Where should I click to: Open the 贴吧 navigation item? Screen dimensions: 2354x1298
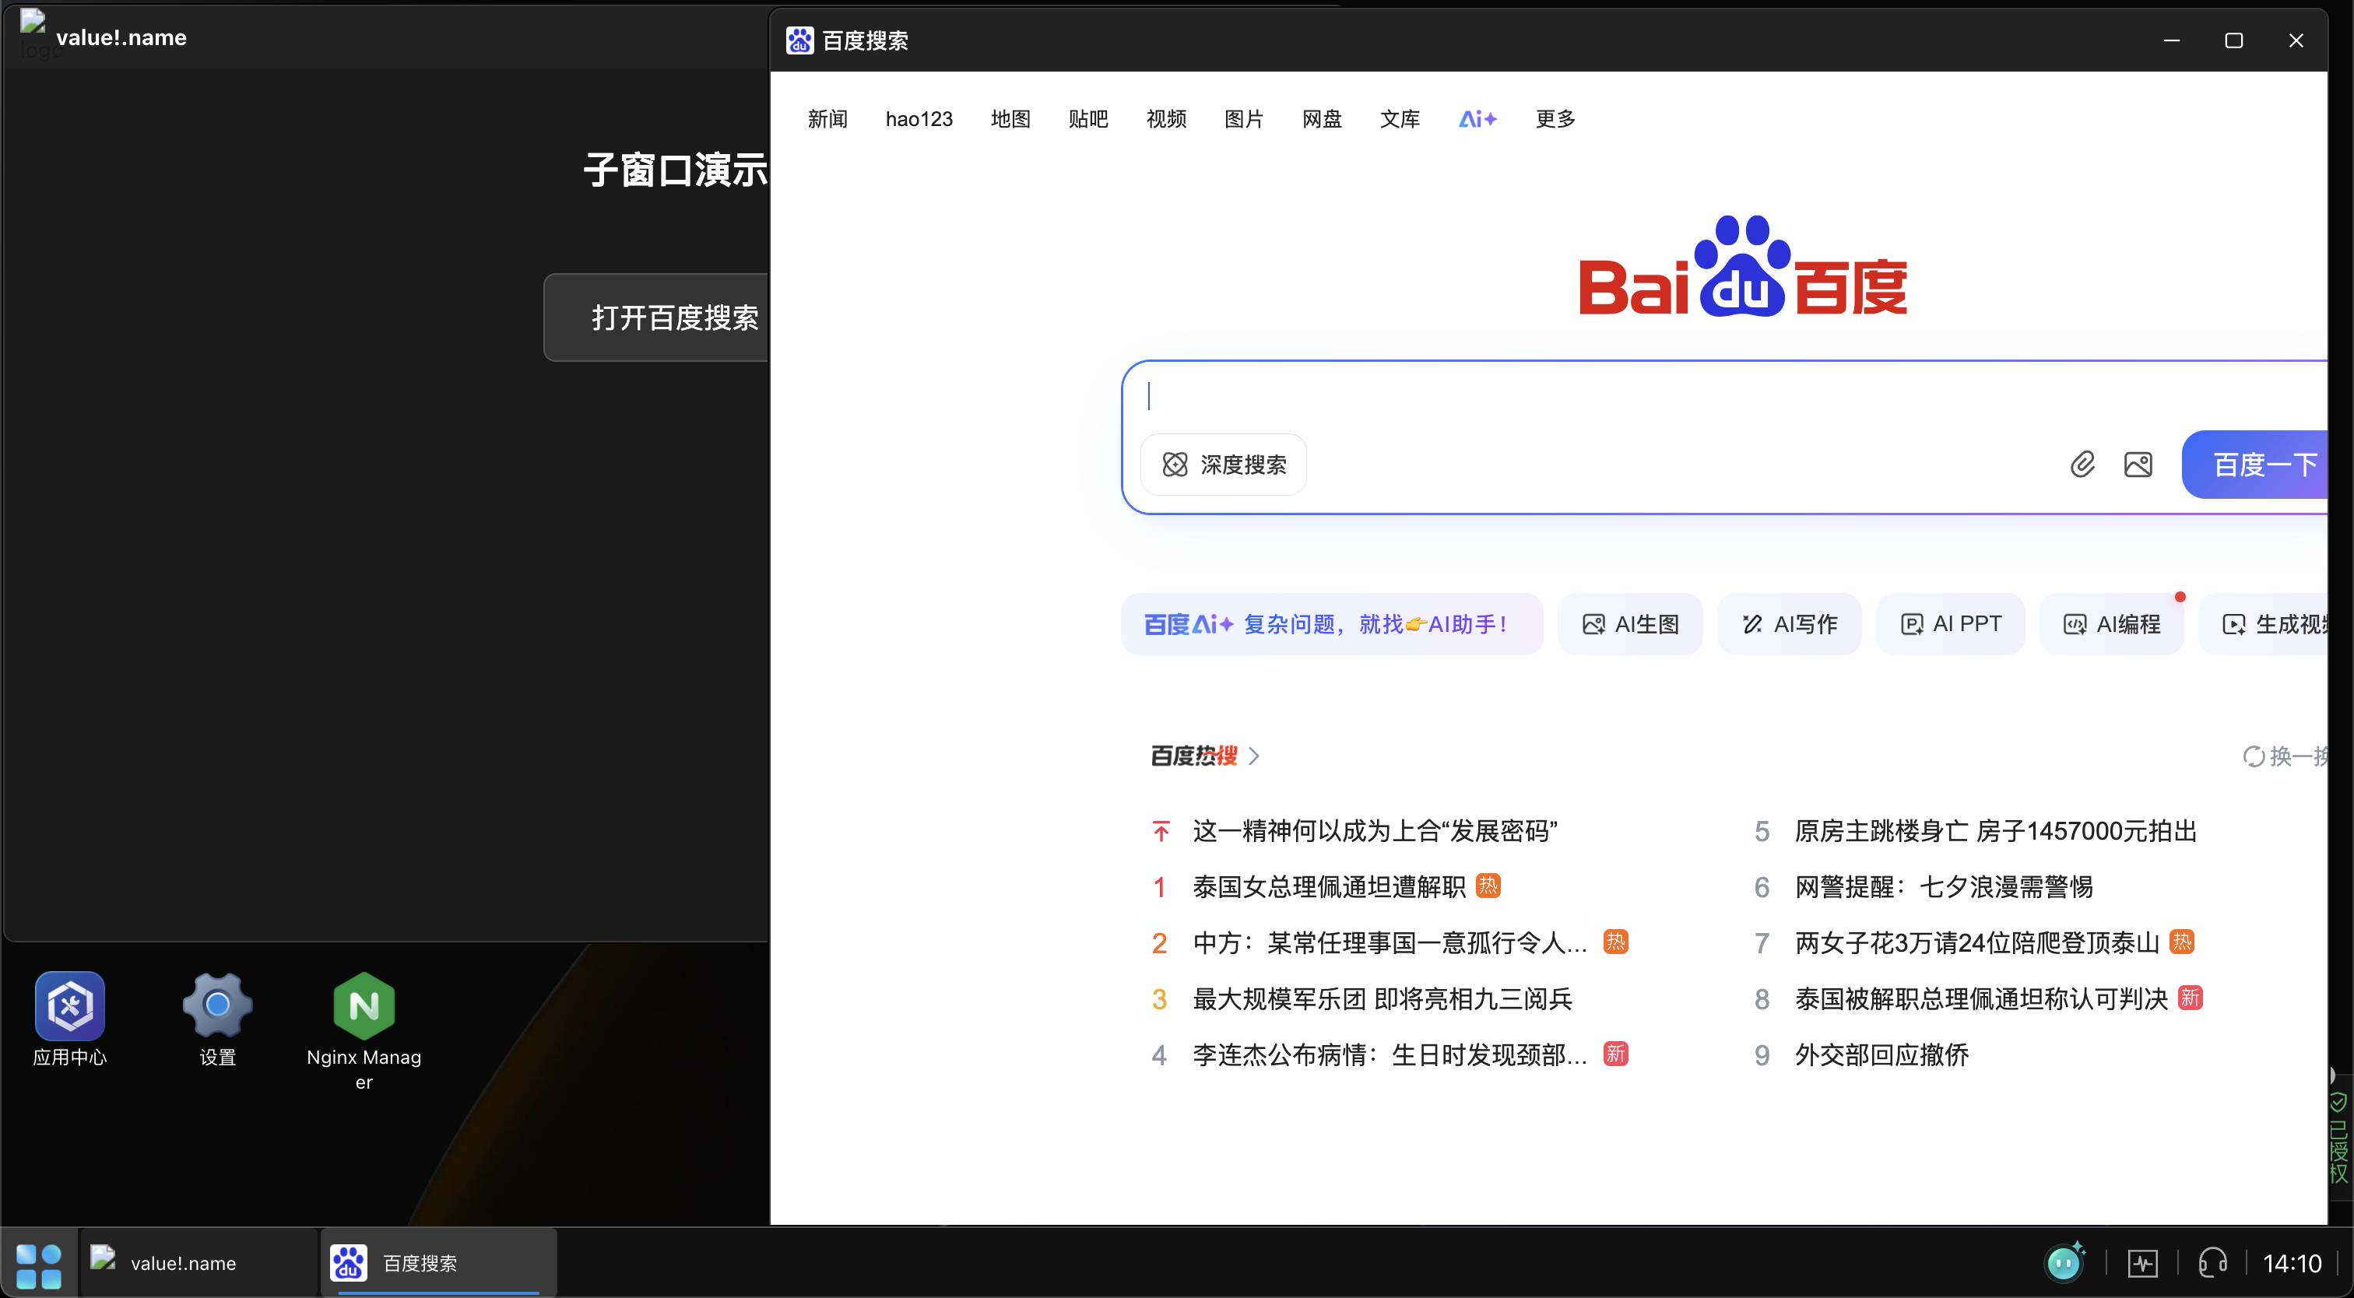[x=1087, y=119]
